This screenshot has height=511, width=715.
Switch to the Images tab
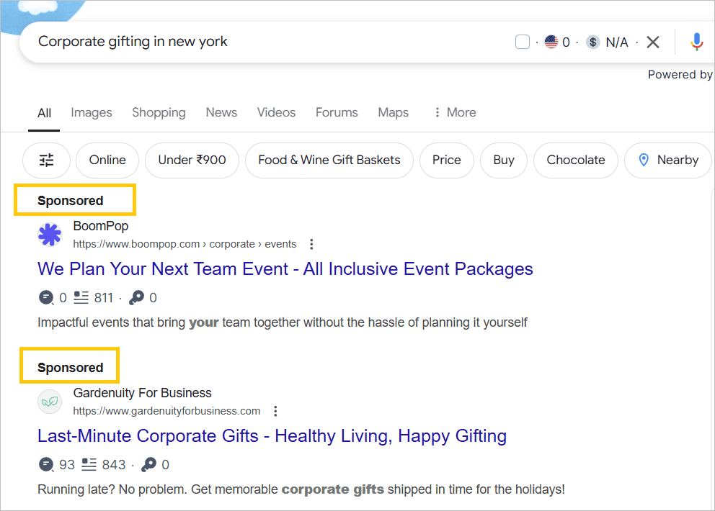(92, 112)
